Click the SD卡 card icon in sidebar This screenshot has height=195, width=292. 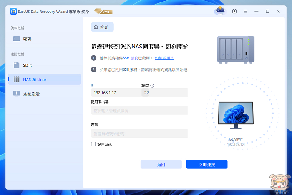pos(17,65)
